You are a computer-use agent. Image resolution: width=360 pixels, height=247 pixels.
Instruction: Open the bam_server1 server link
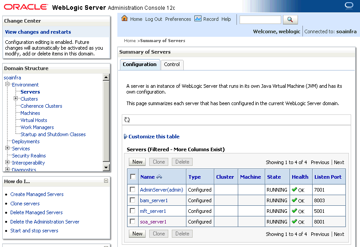point(154,200)
